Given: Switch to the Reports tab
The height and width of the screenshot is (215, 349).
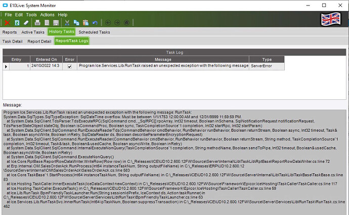Looking at the screenshot, I should tap(10, 32).
